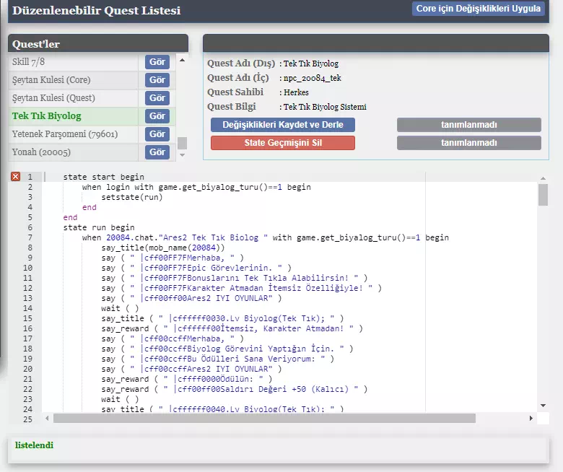Image resolution: width=563 pixels, height=472 pixels.
Task: Click the upper gray tanımlanmadı button
Action: [469, 125]
